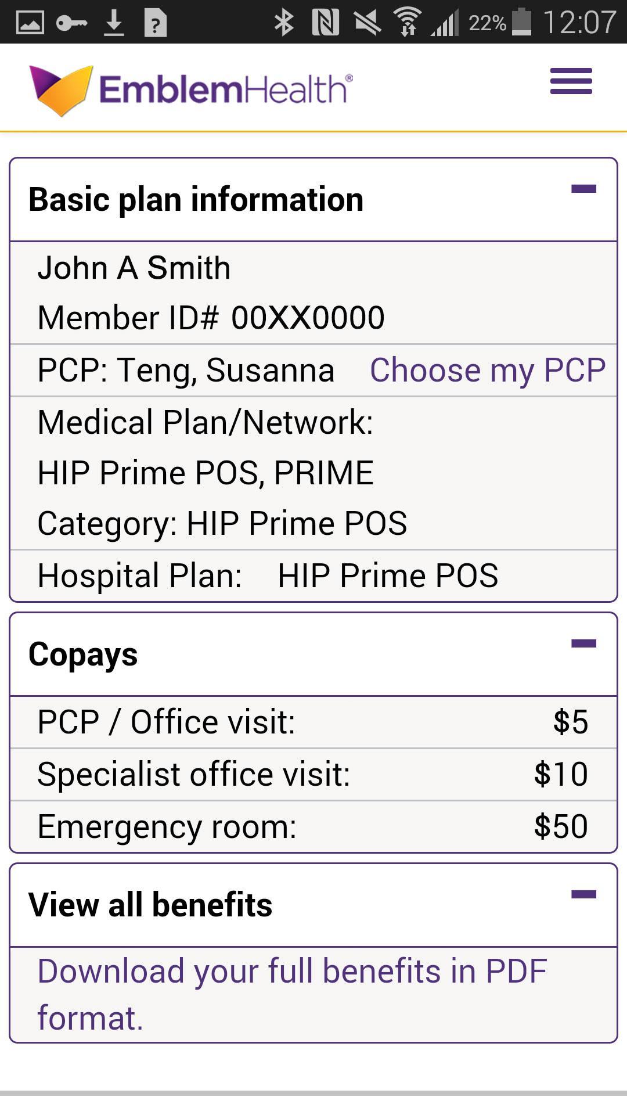Collapse the View all benefits section
This screenshot has width=627, height=1115.
(583, 894)
